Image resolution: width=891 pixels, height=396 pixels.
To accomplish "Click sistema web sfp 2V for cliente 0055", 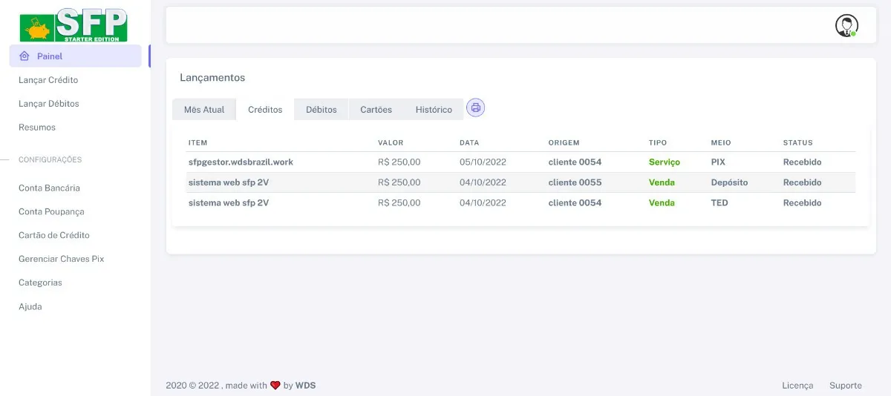I will (229, 182).
